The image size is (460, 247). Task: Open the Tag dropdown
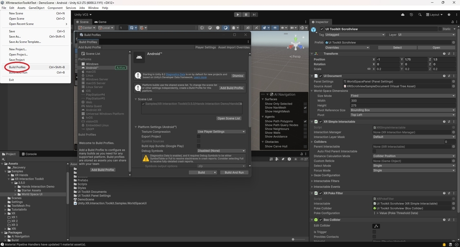click(355, 35)
